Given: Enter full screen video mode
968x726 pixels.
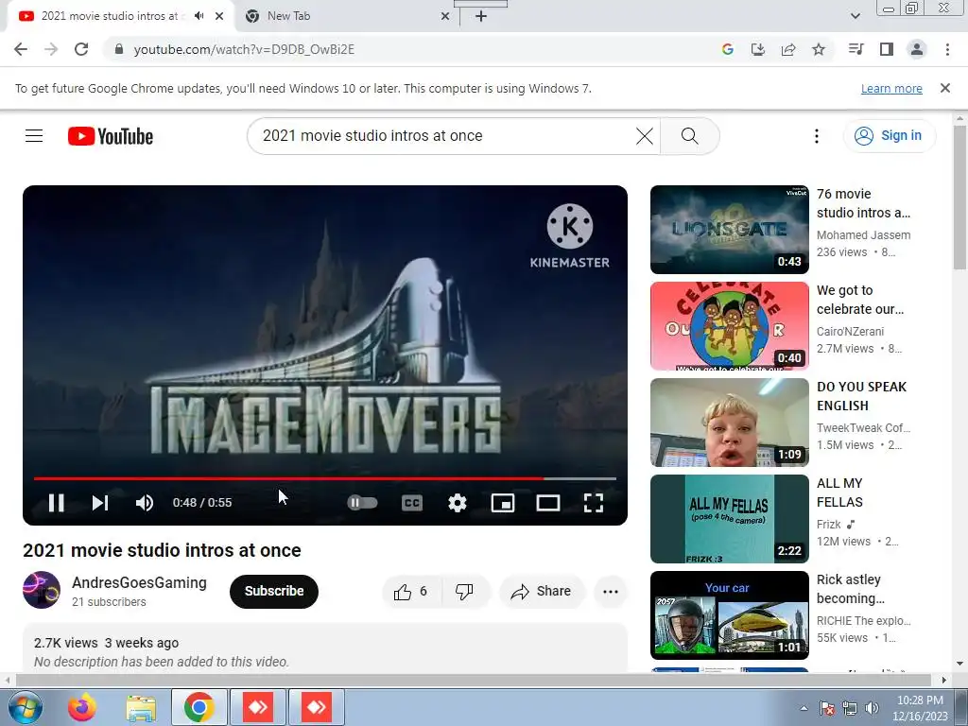Looking at the screenshot, I should pos(594,503).
